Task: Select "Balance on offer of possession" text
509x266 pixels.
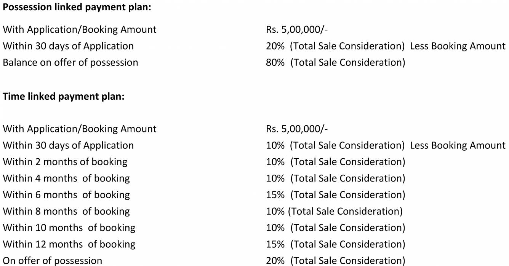Action: (70, 62)
